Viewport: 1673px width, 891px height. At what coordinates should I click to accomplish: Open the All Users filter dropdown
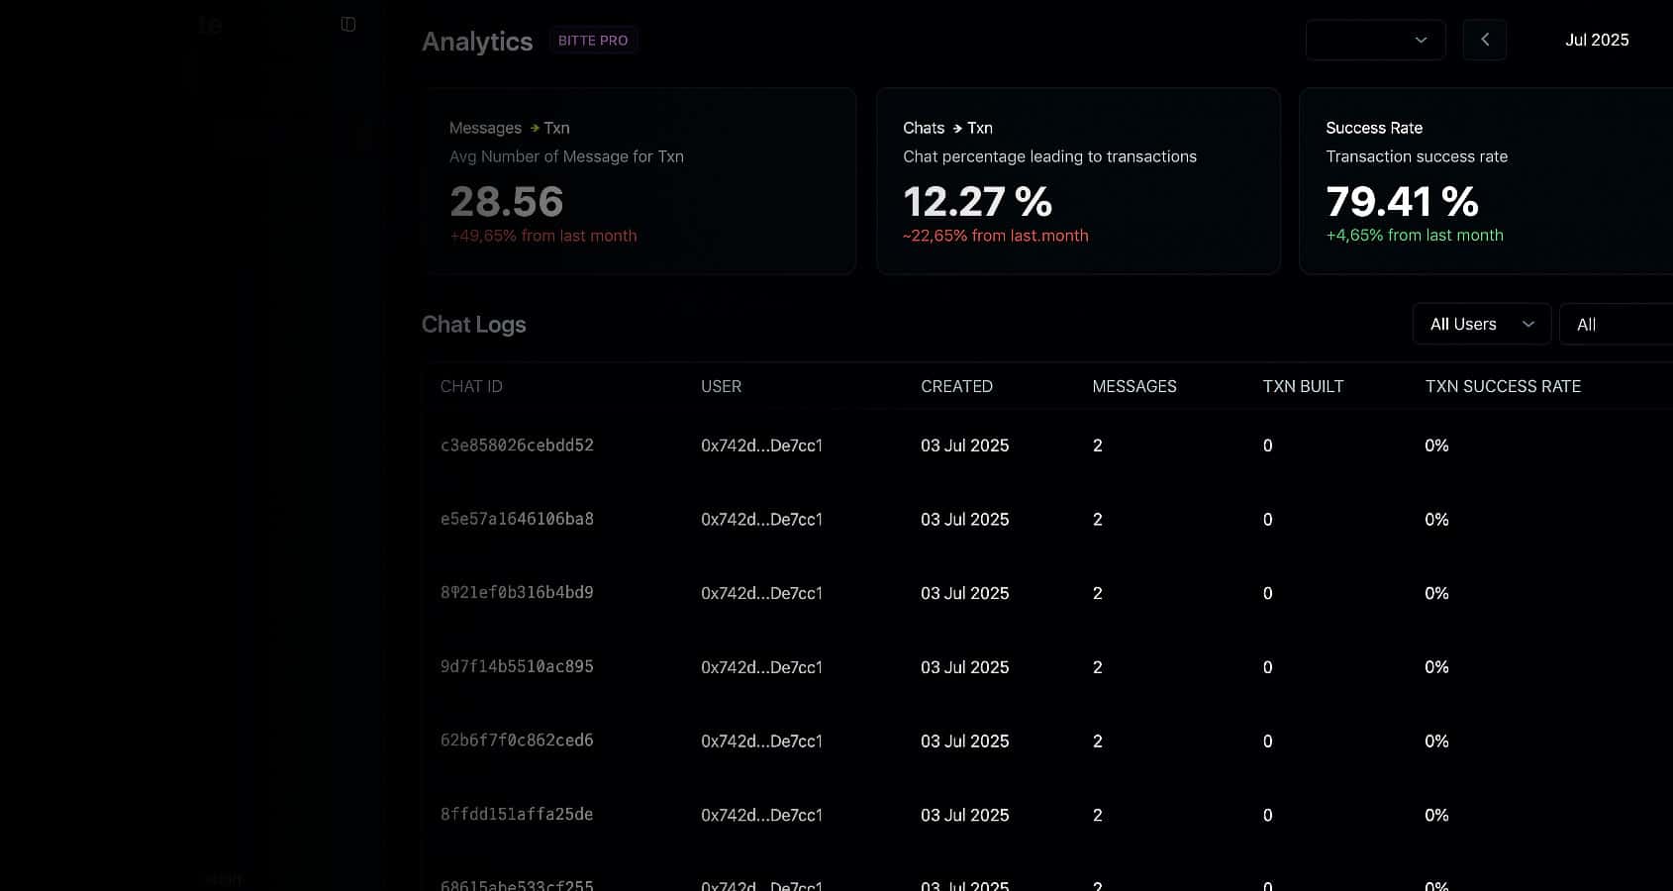1481,324
